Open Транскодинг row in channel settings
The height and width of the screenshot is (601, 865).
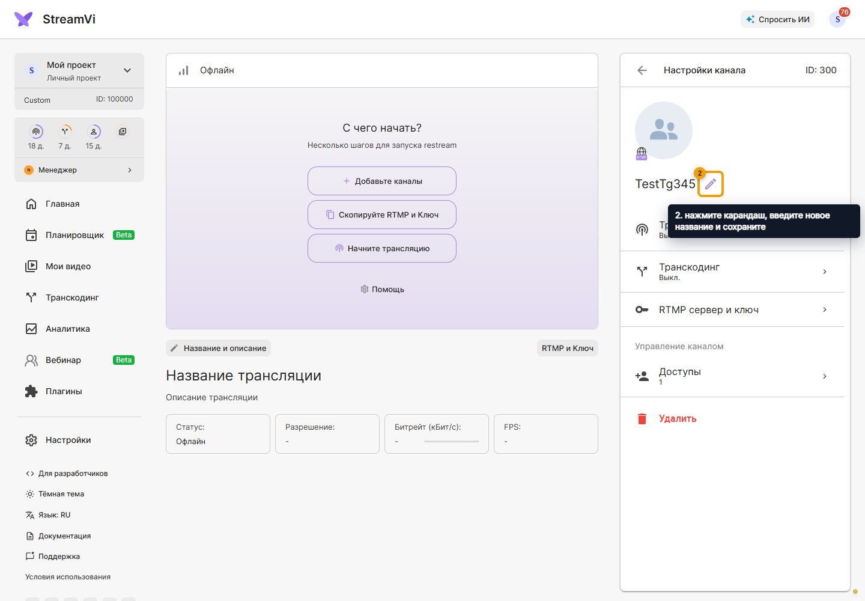(x=732, y=272)
